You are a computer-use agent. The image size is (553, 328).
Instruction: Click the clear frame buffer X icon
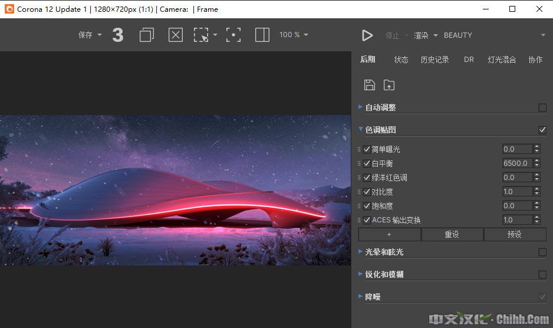(x=176, y=35)
